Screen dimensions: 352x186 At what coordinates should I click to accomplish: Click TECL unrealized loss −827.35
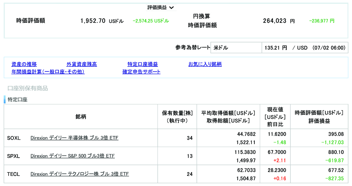[334, 179]
